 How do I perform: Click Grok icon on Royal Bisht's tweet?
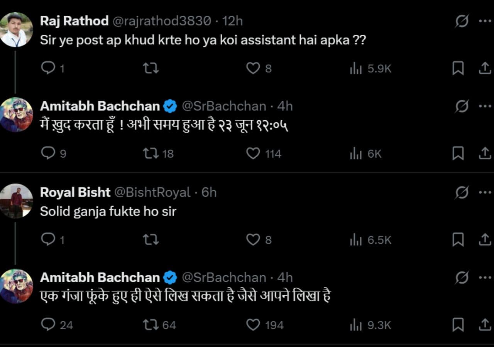click(x=462, y=192)
